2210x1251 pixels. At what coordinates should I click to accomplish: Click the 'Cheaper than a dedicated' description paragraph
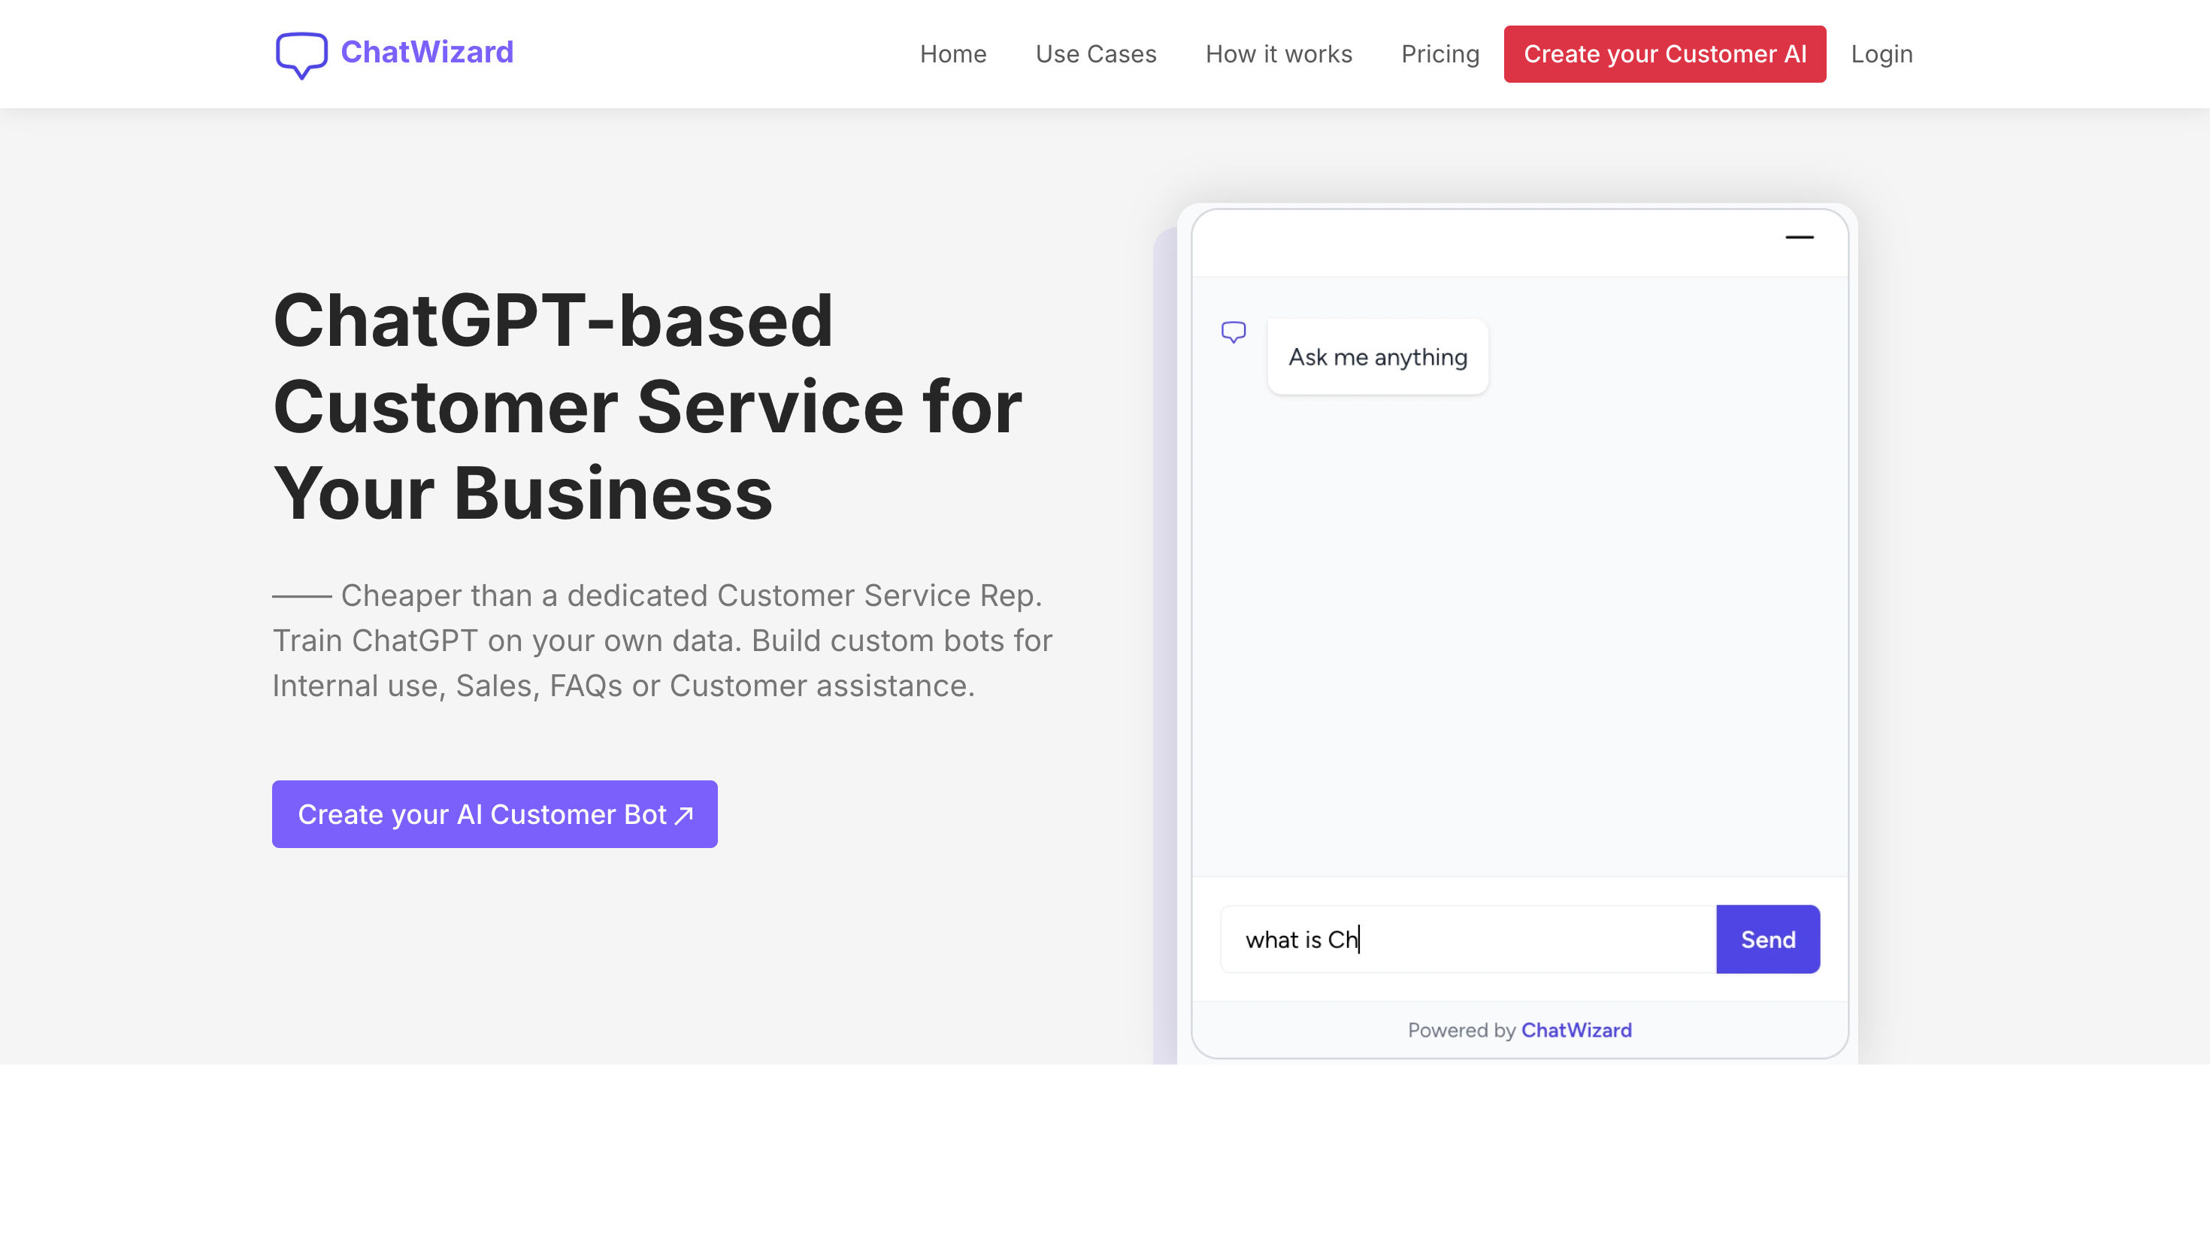click(x=662, y=640)
